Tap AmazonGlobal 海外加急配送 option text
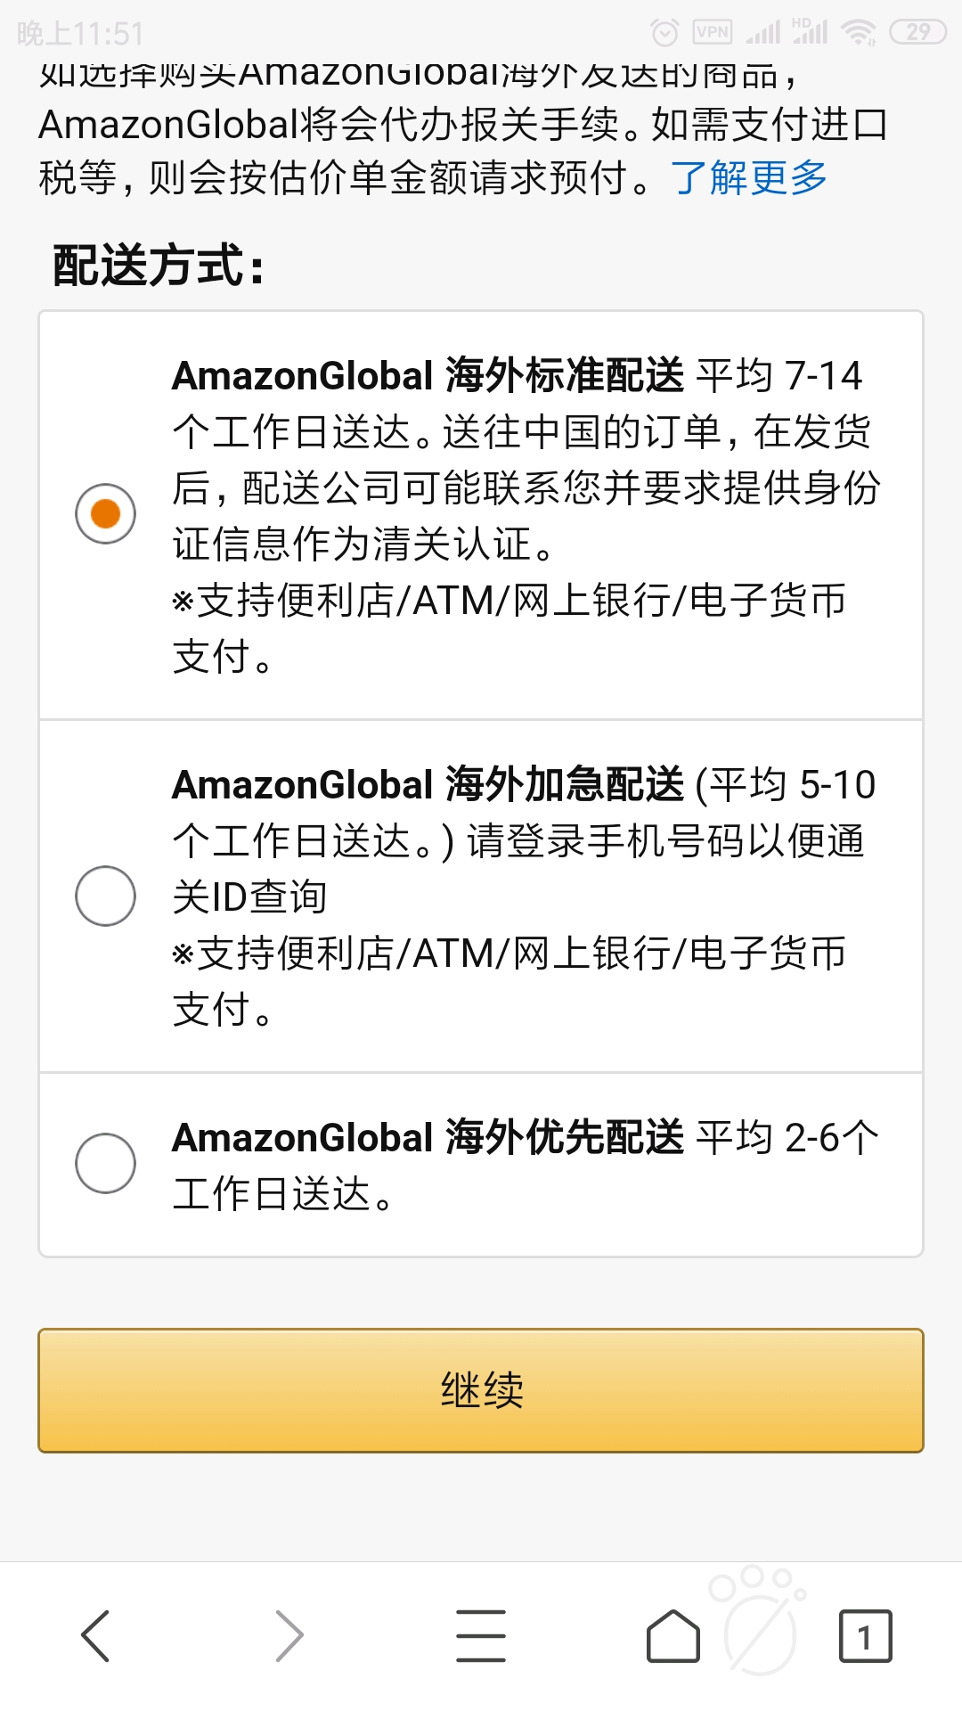962x1711 pixels. (x=428, y=784)
